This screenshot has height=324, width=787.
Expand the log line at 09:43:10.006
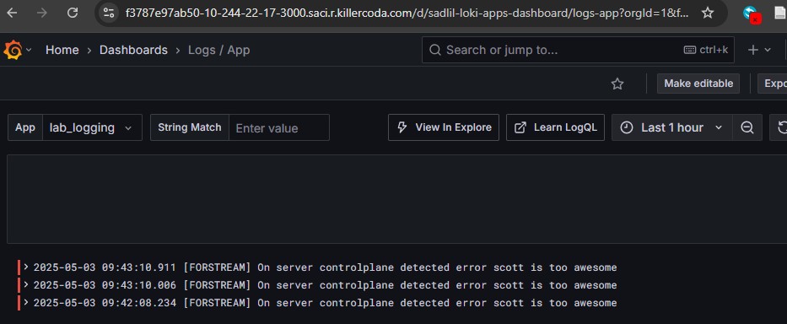pos(26,285)
